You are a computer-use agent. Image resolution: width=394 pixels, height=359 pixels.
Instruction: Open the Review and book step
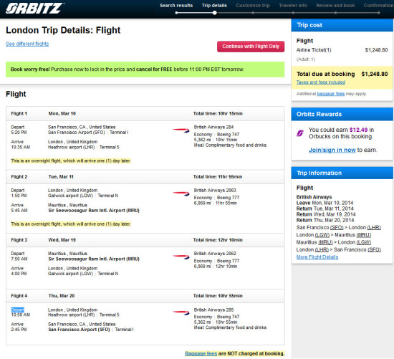tap(335, 6)
